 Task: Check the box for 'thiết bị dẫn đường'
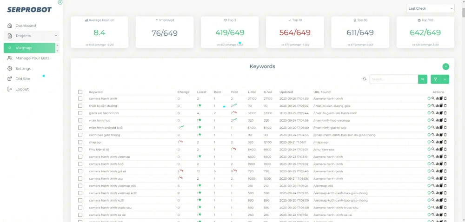pyautogui.click(x=80, y=106)
